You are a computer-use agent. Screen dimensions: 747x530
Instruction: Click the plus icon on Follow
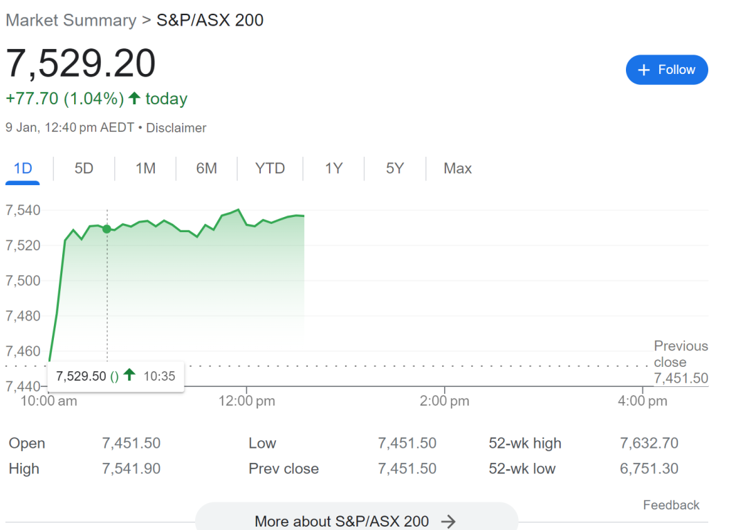pos(644,70)
